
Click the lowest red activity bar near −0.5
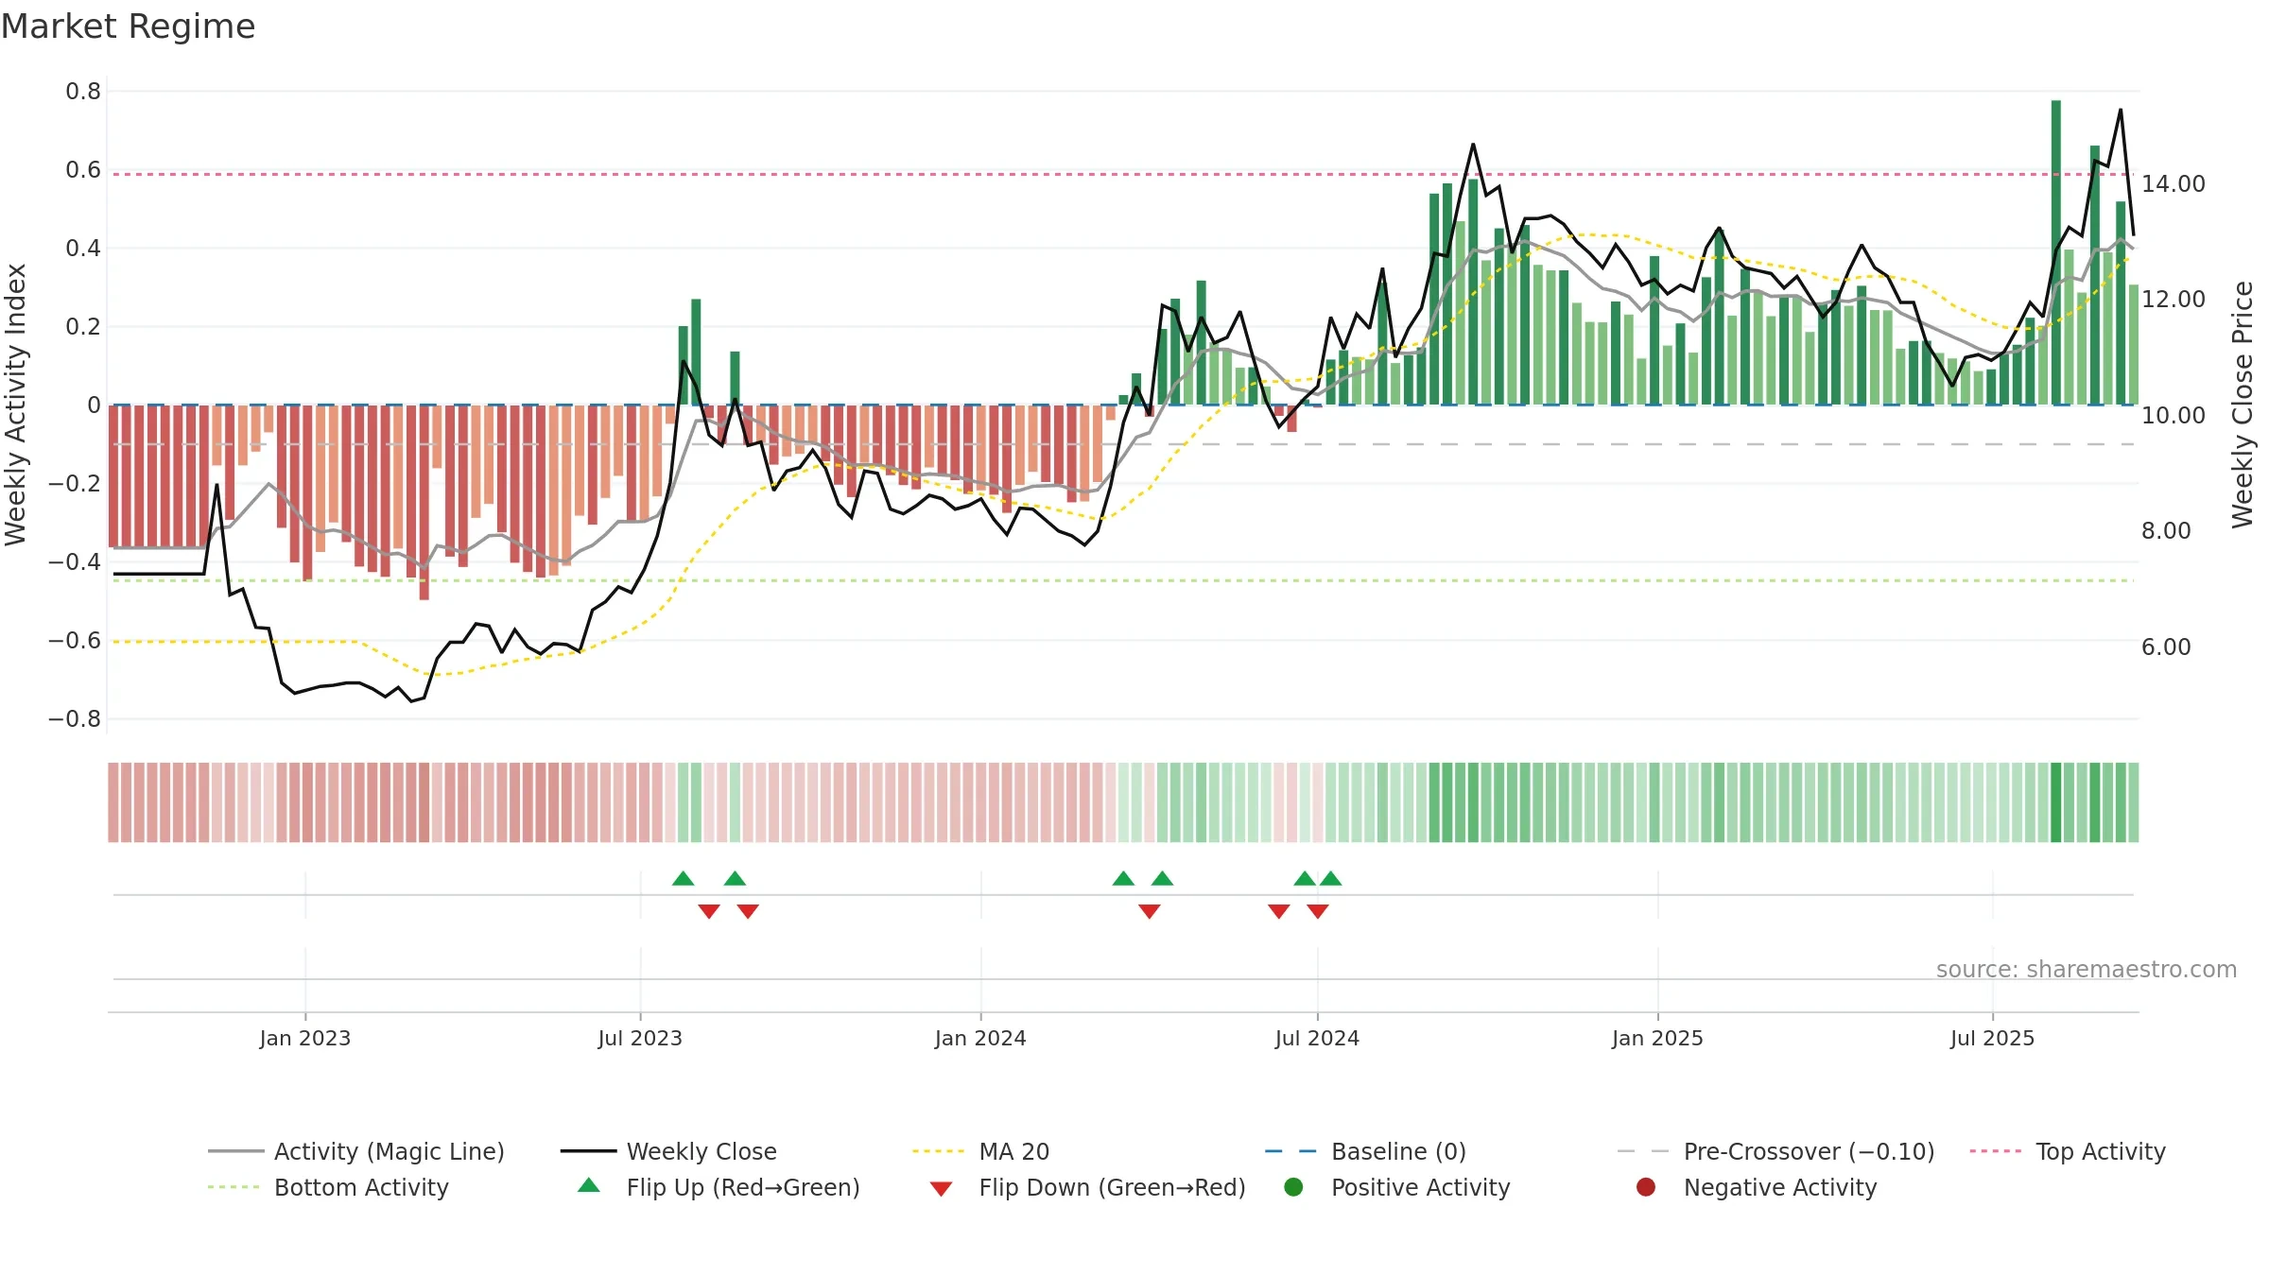click(424, 503)
